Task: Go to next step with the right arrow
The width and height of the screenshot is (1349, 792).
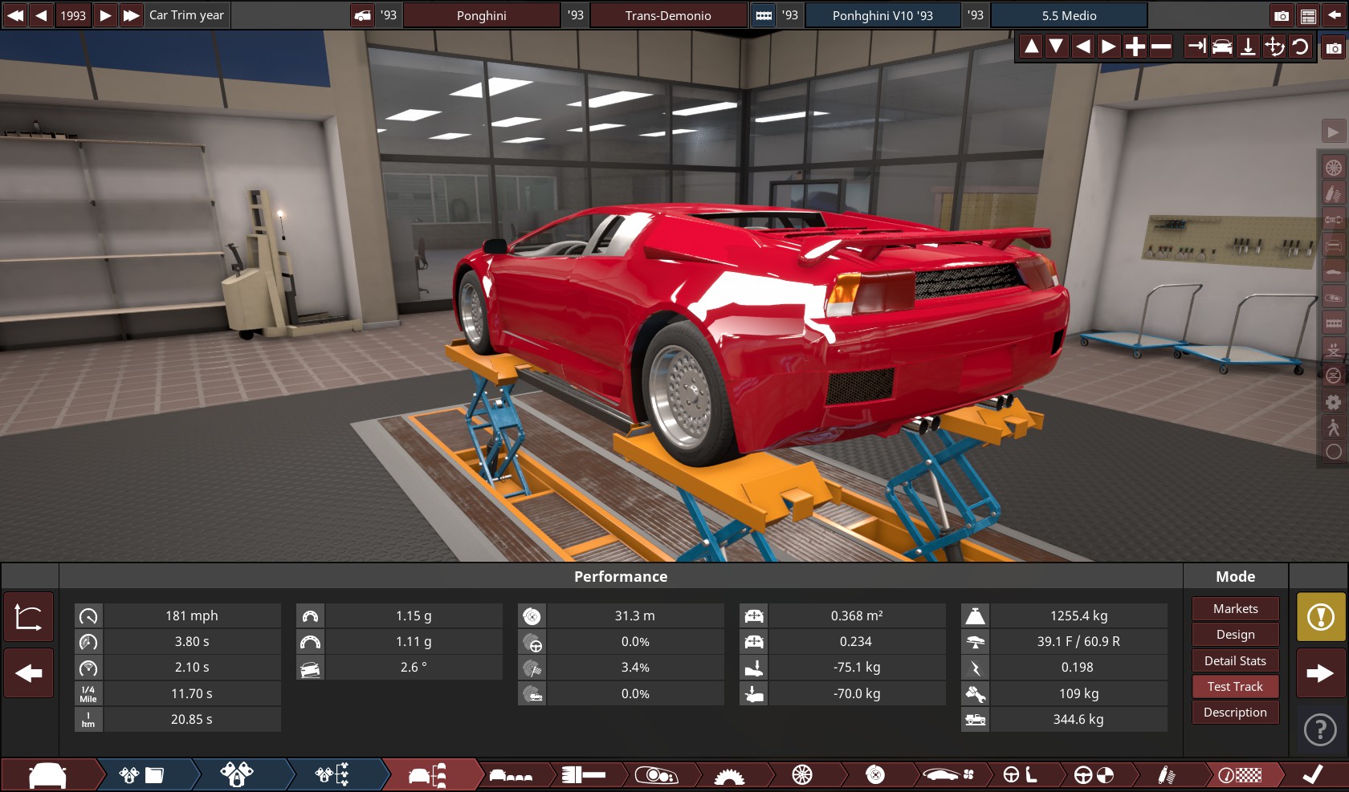Action: tap(1321, 673)
